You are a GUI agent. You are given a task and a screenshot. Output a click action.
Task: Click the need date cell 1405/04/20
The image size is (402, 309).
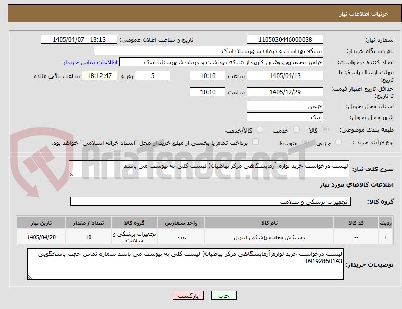point(41,237)
